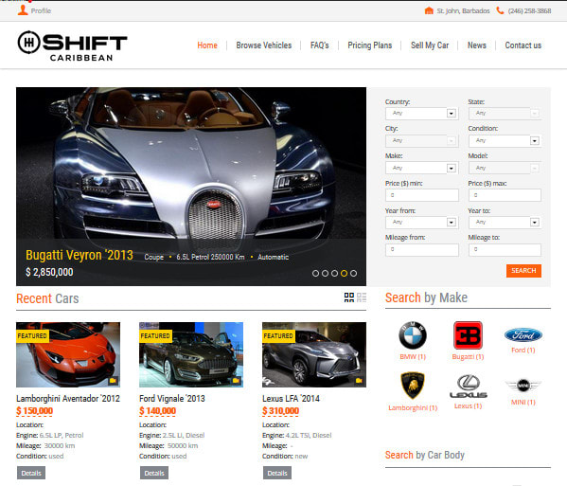Image resolution: width=567 pixels, height=486 pixels.
Task: Open the Year from dropdown
Action: [422, 223]
